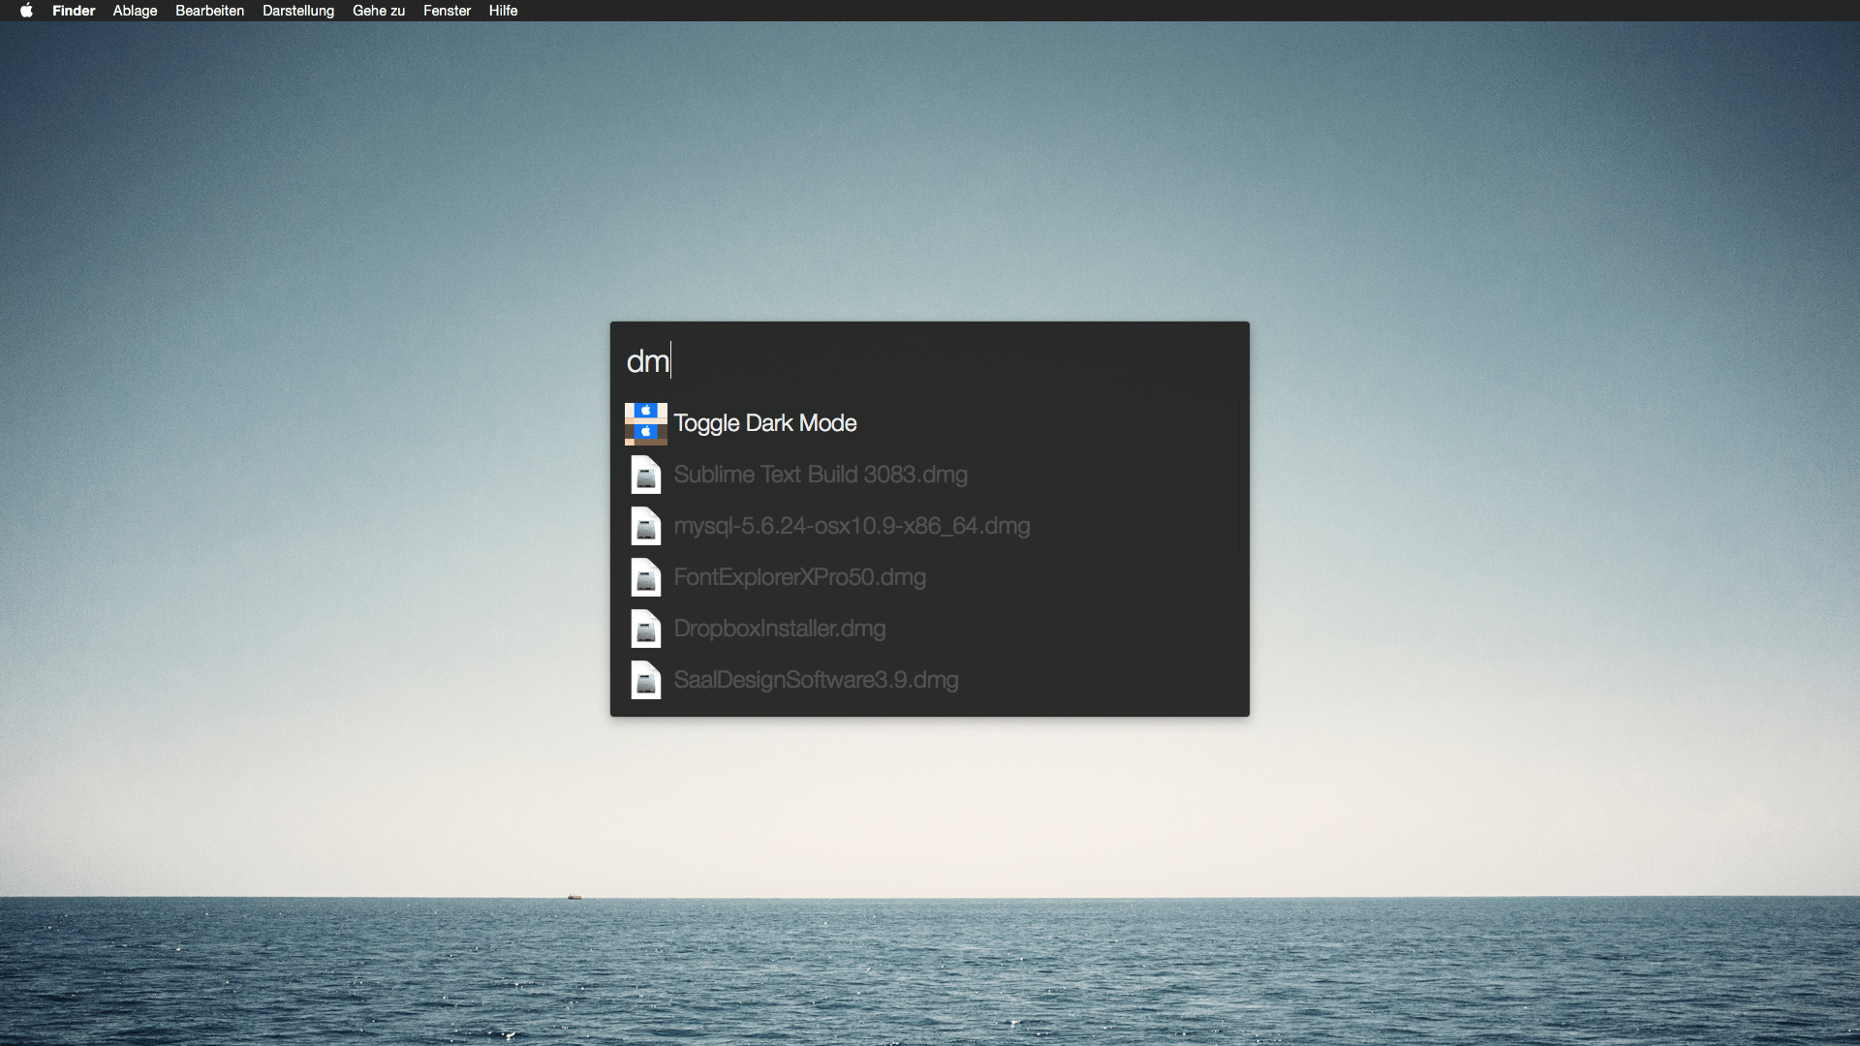Image resolution: width=1860 pixels, height=1046 pixels.
Task: Click the Toggle Dark Mode workflow icon
Action: (x=645, y=423)
